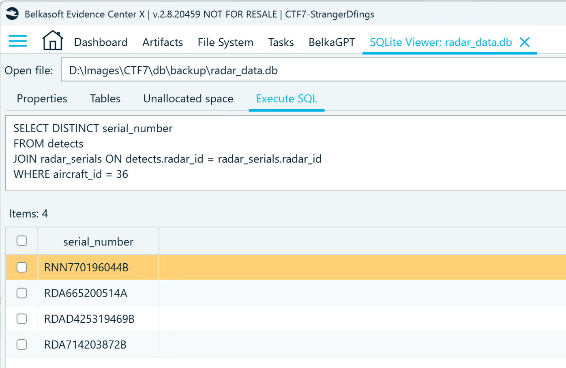
Task: Click the 'FROM detects' query line
Action: pyautogui.click(x=48, y=144)
